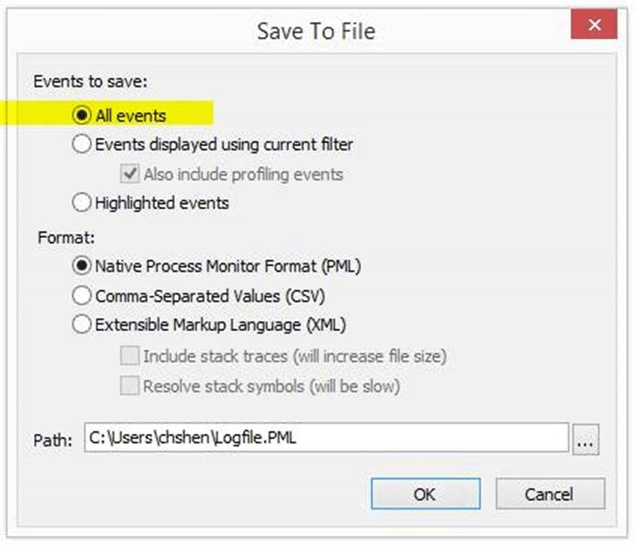Click the Events to save heading
The width and height of the screenshot is (637, 547).
pos(90,81)
